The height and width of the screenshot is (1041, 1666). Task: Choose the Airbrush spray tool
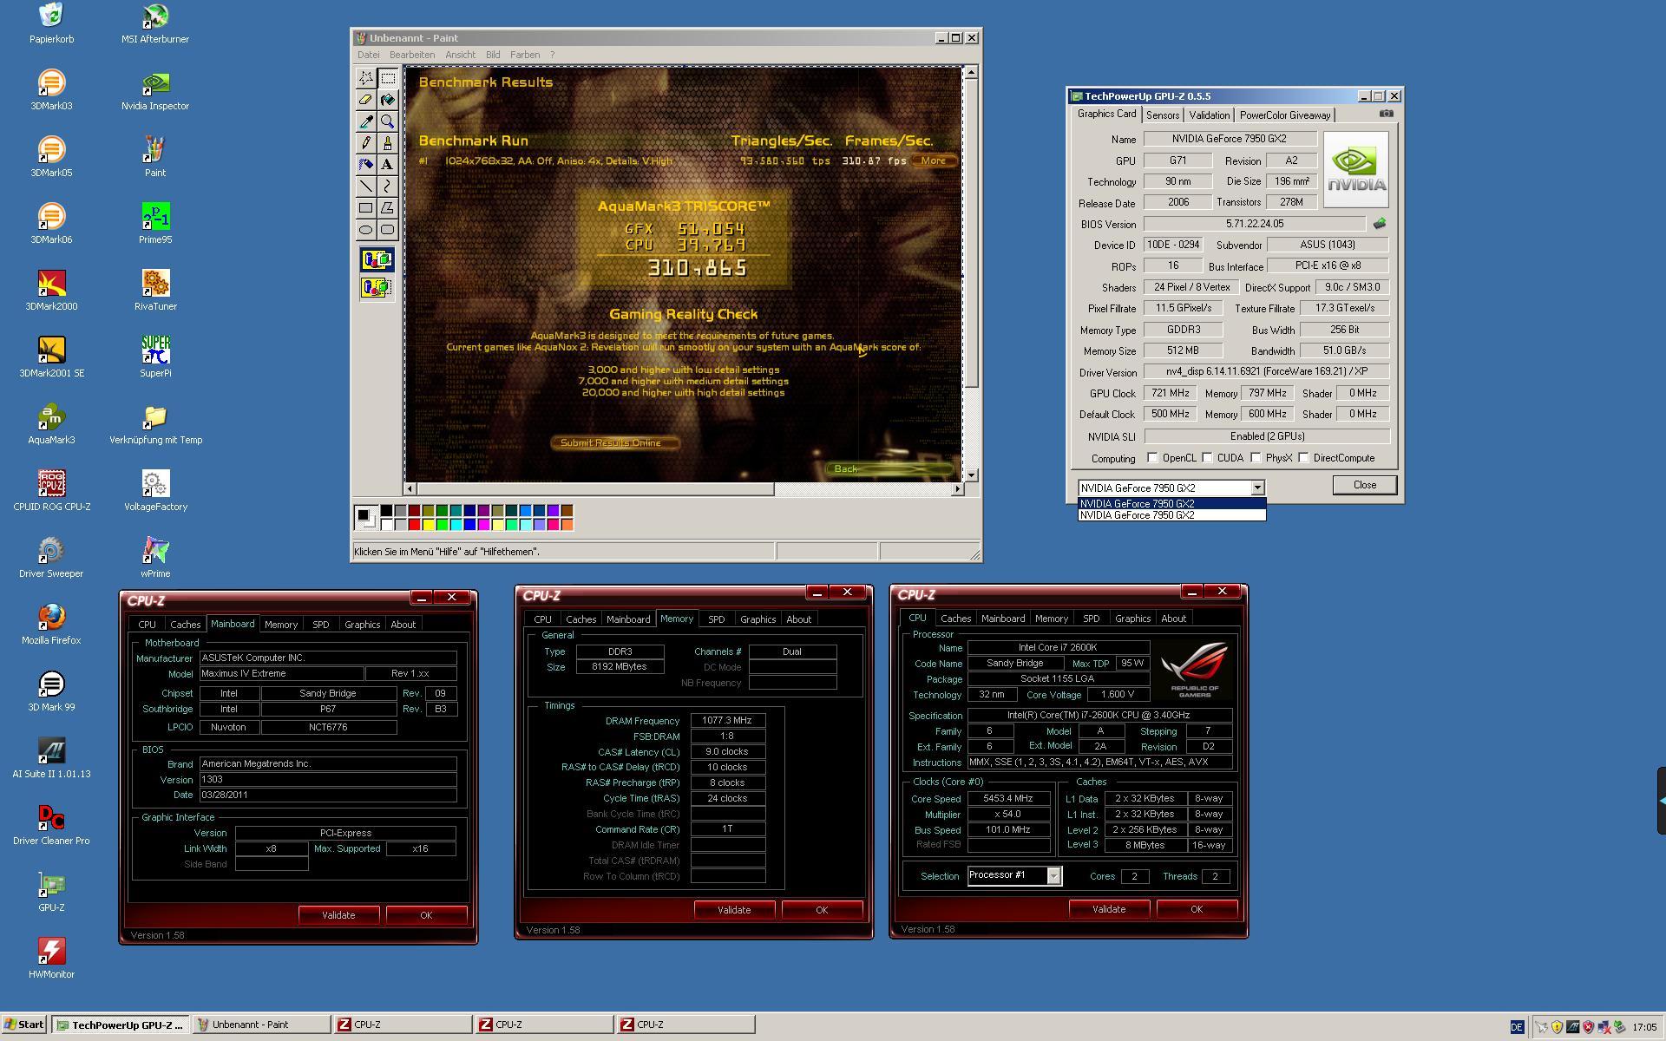point(366,165)
